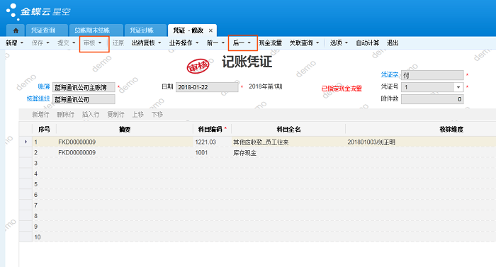The width and height of the screenshot is (496, 267).
Task: Switch to the 凭证查询 tab
Action: 43,30
